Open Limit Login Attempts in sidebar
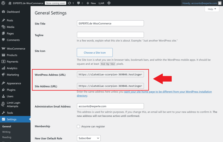 (13, 104)
